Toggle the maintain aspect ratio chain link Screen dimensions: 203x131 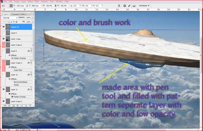(x=55, y=6)
